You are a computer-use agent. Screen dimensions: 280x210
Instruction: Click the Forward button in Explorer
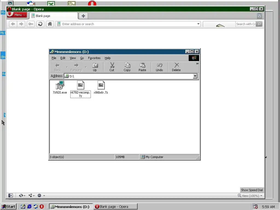pos(76,67)
